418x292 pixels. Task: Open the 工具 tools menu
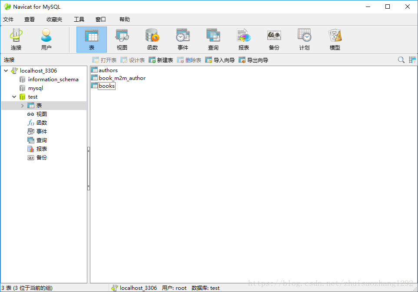[79, 20]
